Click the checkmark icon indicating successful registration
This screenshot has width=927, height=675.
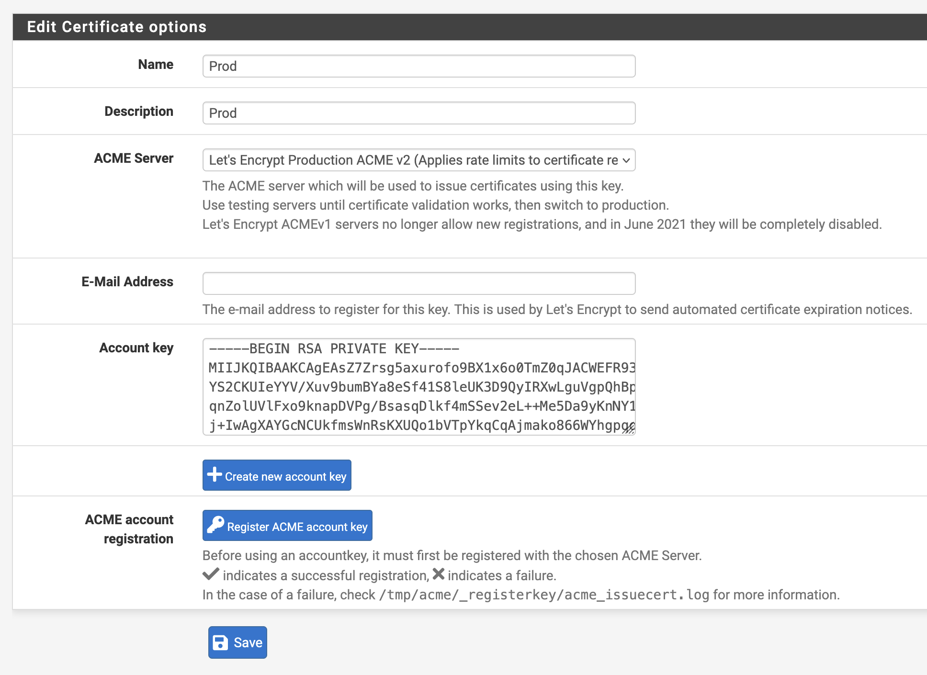(x=211, y=574)
